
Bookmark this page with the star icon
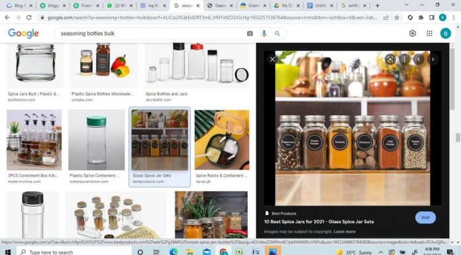[x=397, y=18]
